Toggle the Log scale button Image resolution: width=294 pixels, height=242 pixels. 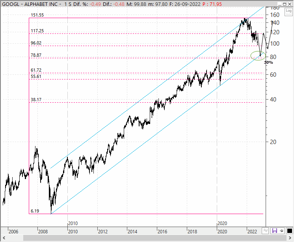click(x=288, y=12)
